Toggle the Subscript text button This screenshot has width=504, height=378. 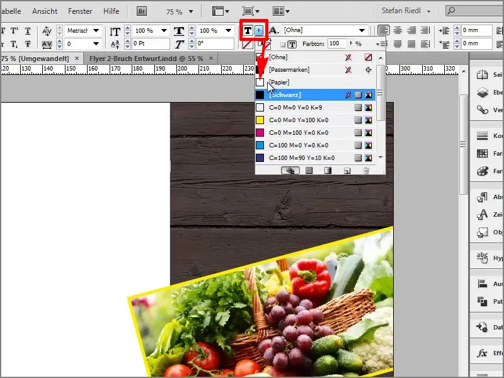[14, 44]
